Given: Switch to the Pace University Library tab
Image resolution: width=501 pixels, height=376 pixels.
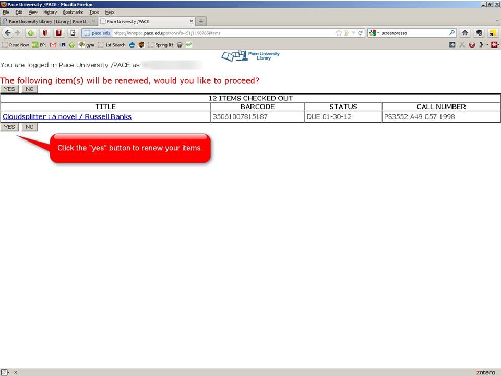Looking at the screenshot, I should (x=49, y=21).
